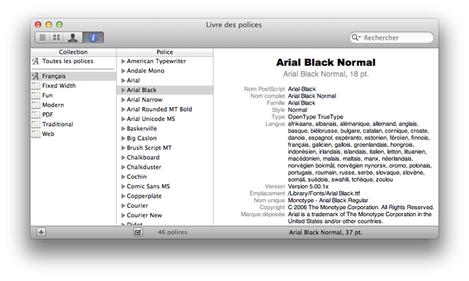Click the search magnifier icon

(x=356, y=37)
